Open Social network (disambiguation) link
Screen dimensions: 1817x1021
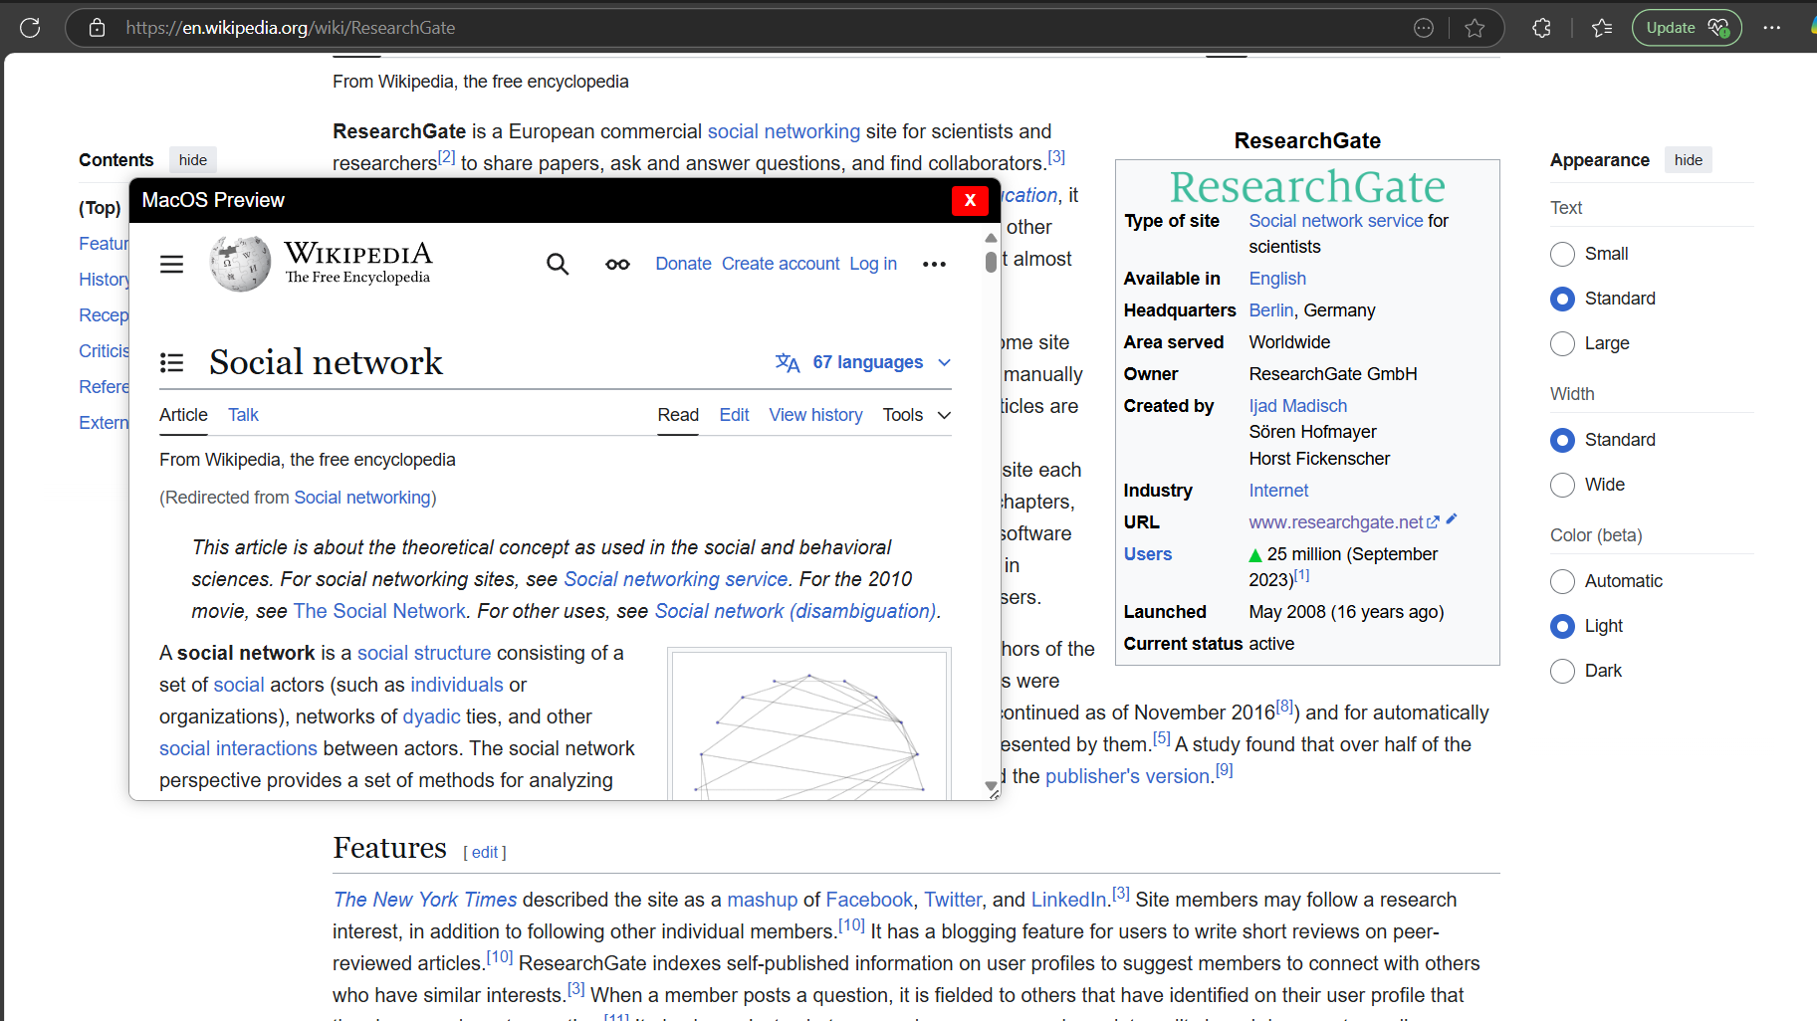pos(795,611)
